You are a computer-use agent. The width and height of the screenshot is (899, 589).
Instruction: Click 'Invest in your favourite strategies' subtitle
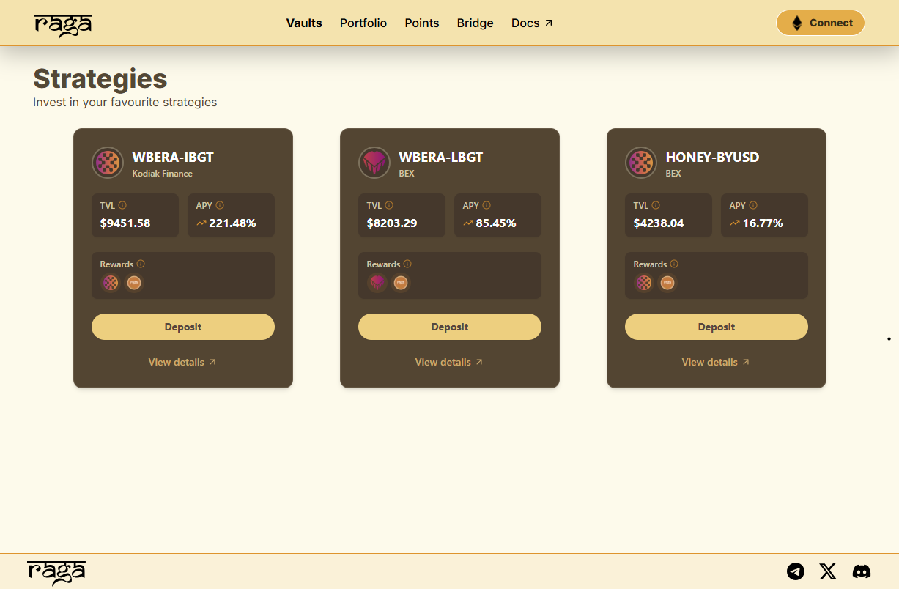click(x=125, y=103)
